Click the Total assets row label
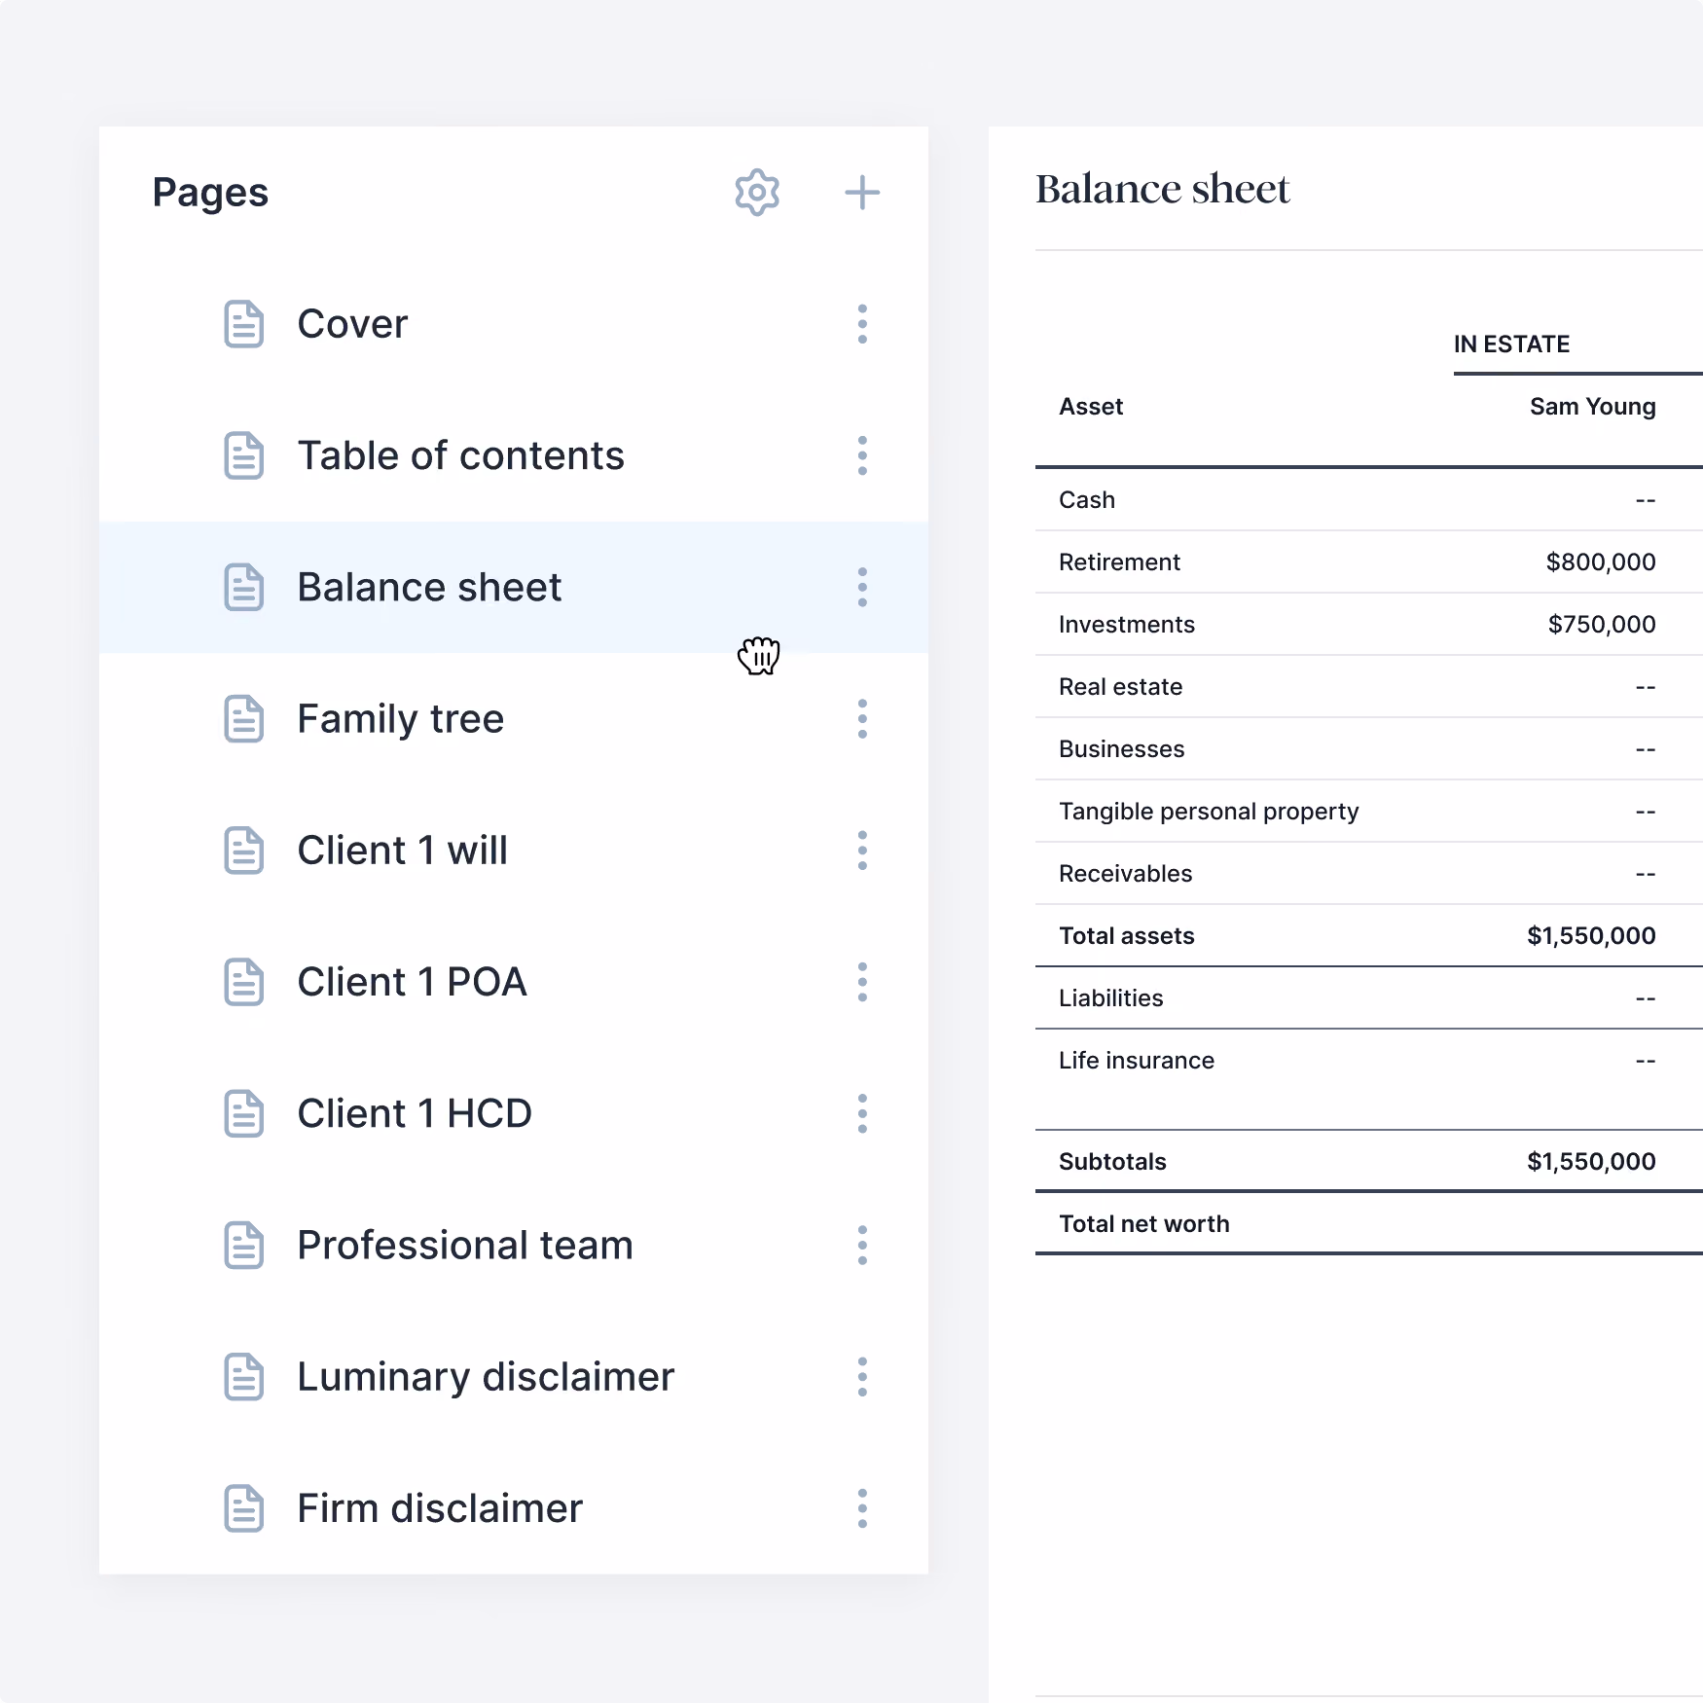 click(x=1127, y=936)
